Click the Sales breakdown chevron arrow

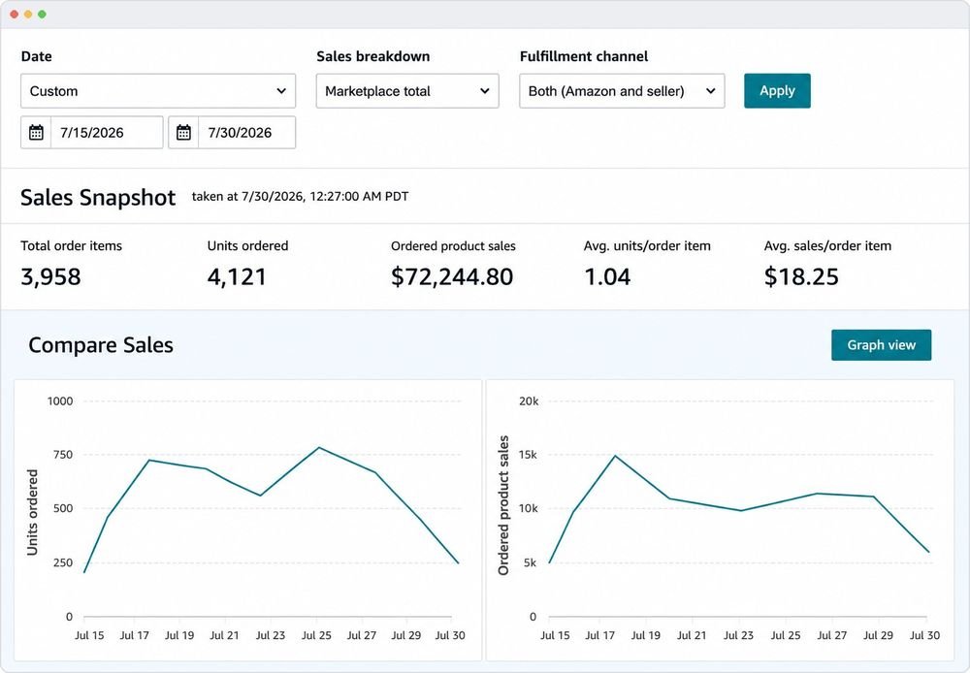coord(484,91)
